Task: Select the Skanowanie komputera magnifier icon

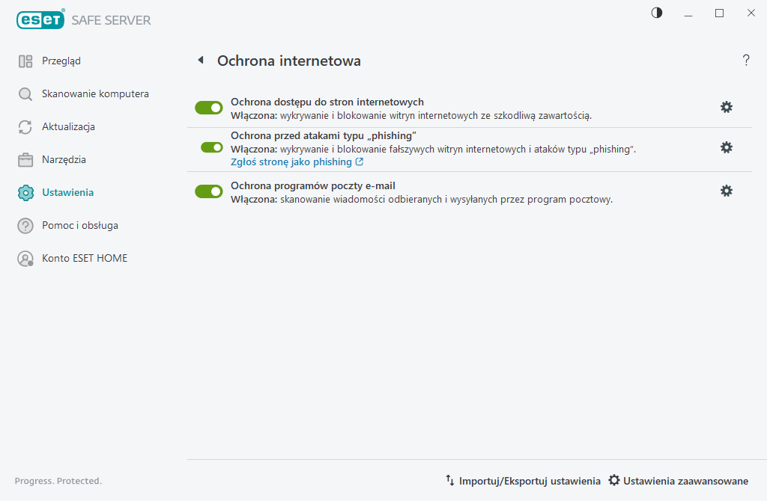Action: coord(24,93)
